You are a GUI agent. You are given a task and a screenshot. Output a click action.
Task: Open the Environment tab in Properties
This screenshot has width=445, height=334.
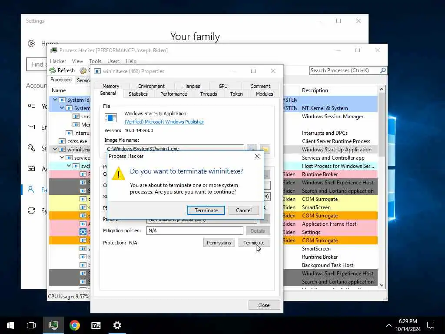pos(151,86)
